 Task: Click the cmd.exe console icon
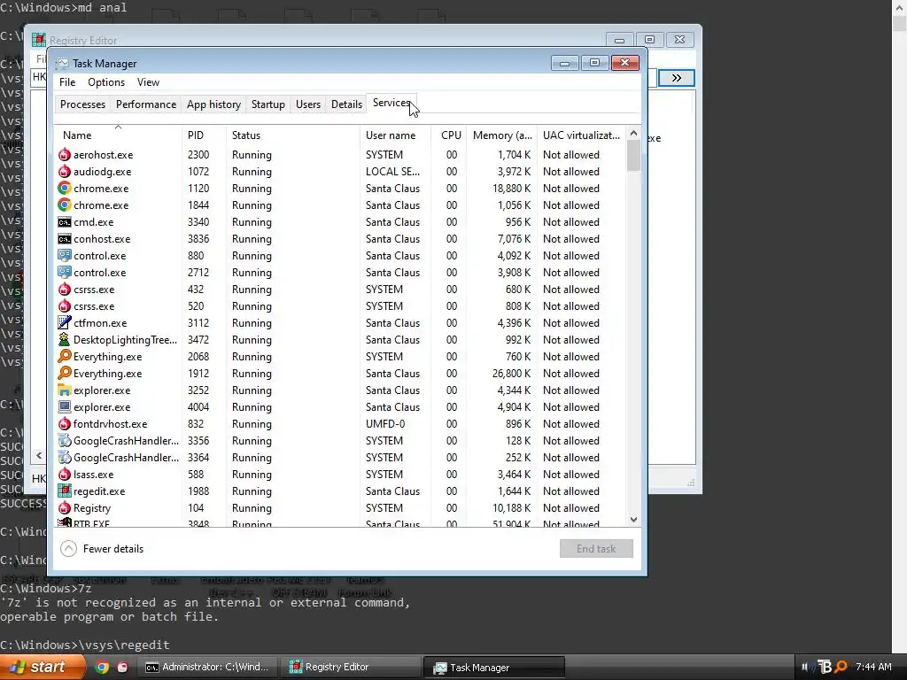64,222
